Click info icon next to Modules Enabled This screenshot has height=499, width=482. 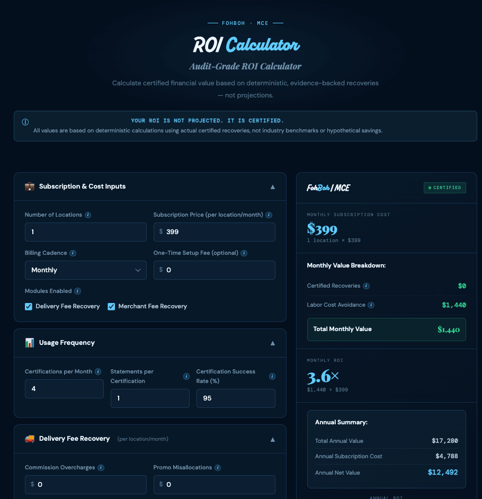tap(78, 291)
